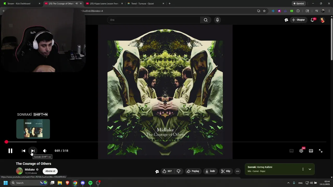Click Sonraki: Kırmış Kalbini next track text
333x187 pixels.
[260, 167]
